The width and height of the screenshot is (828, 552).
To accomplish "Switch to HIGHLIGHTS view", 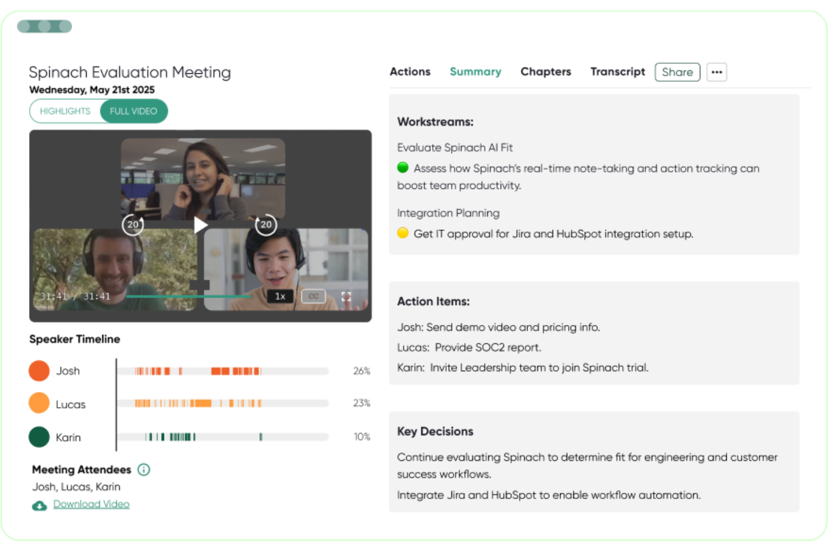I will tap(65, 111).
